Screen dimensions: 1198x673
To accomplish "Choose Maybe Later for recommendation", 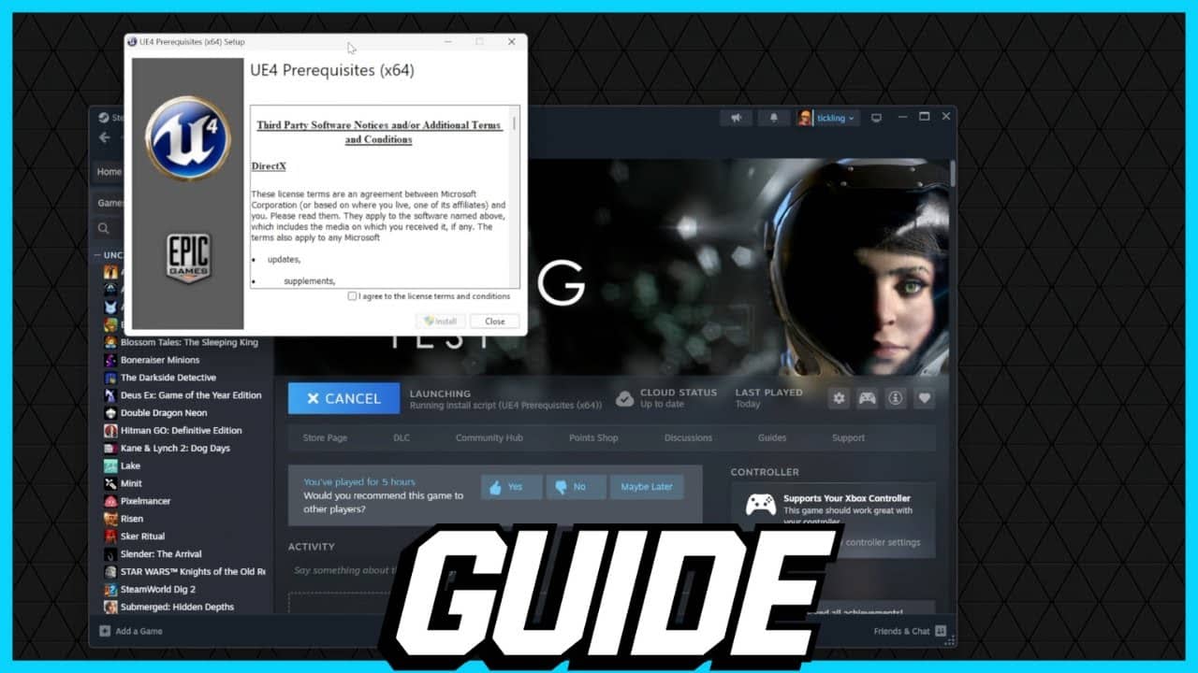I will 646,487.
